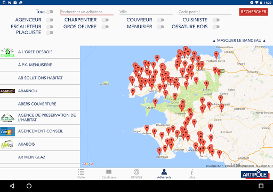Tap the Android recent apps button
273x192 pixels.
click(261, 186)
